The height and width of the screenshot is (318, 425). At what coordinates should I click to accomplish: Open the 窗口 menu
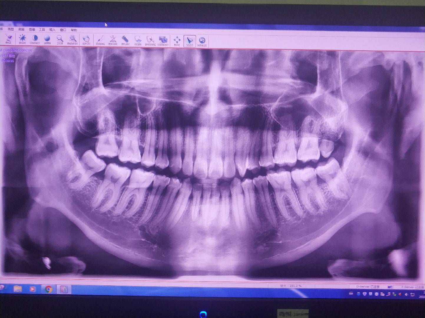[x=63, y=30]
